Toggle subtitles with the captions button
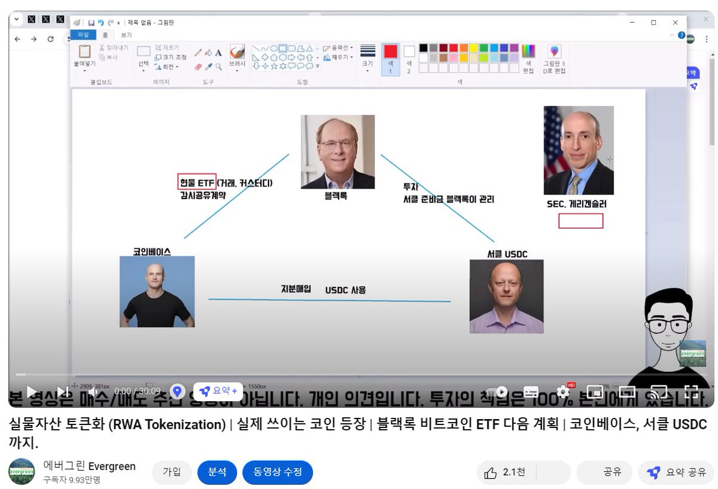The width and height of the screenshot is (718, 489). tap(531, 392)
